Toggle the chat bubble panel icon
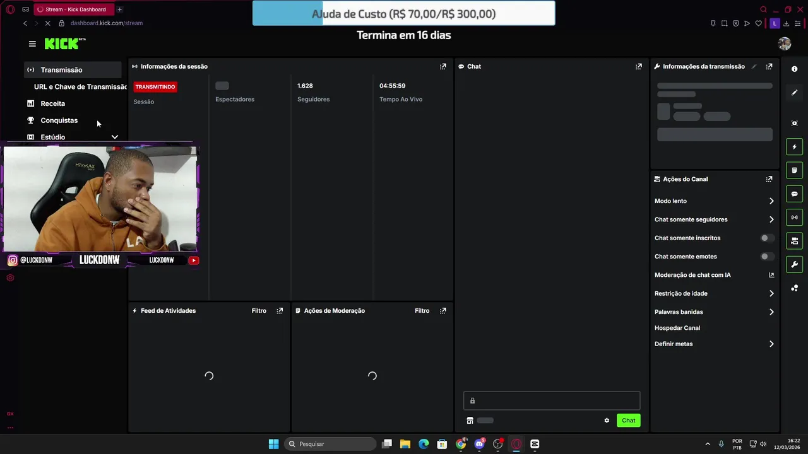 pyautogui.click(x=794, y=194)
